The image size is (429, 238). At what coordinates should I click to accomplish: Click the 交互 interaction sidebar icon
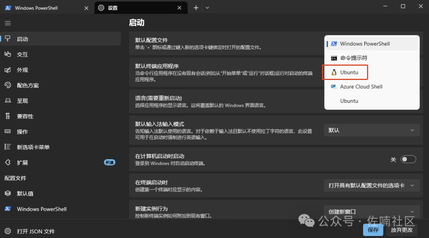point(8,54)
